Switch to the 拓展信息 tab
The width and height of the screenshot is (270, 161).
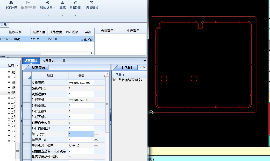[x=48, y=60]
